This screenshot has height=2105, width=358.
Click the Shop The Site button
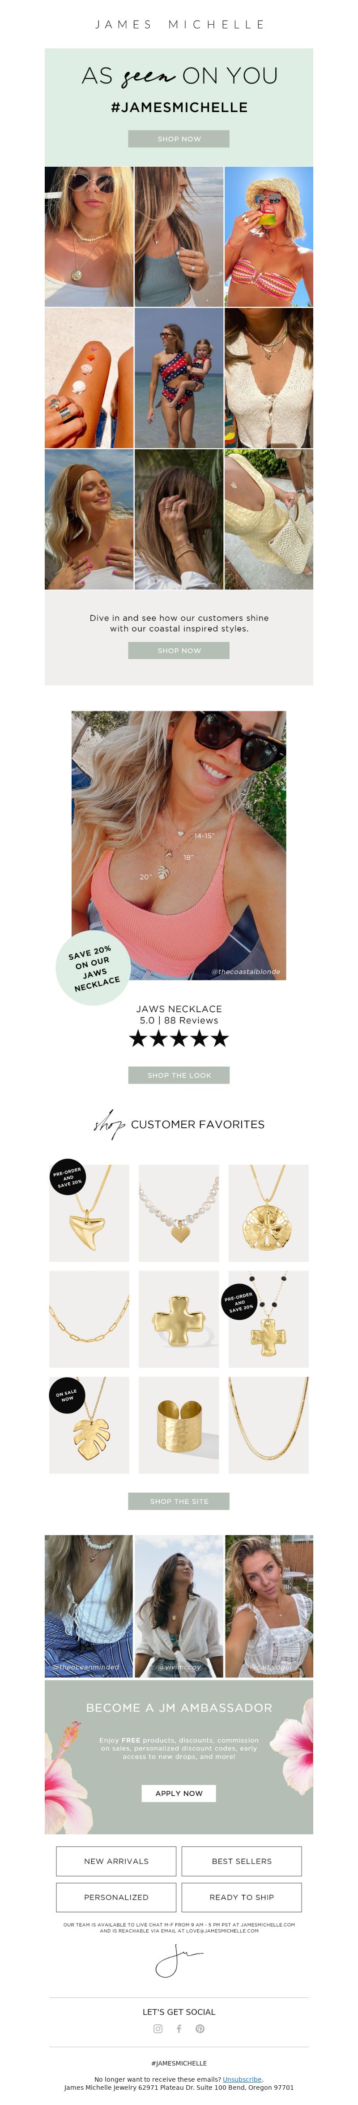tap(179, 1501)
